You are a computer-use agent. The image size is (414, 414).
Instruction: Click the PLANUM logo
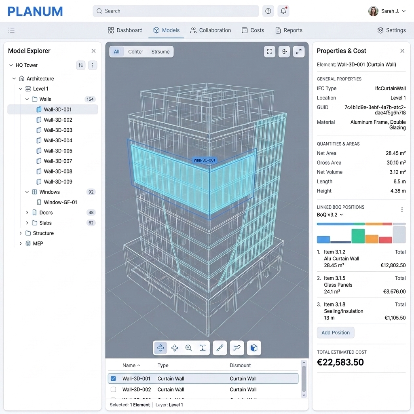35,11
